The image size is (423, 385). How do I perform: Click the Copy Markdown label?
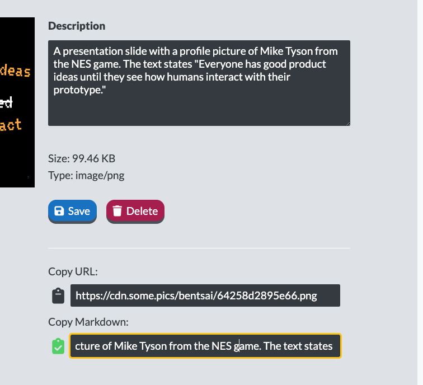point(88,322)
